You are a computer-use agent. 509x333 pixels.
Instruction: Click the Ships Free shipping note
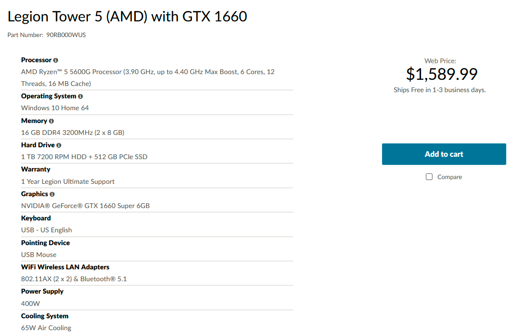440,90
